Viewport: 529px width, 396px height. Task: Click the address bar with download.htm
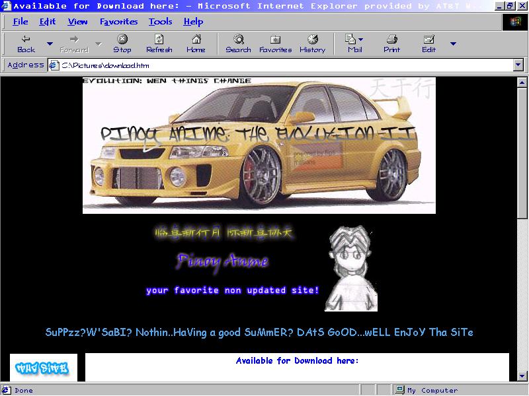point(282,65)
